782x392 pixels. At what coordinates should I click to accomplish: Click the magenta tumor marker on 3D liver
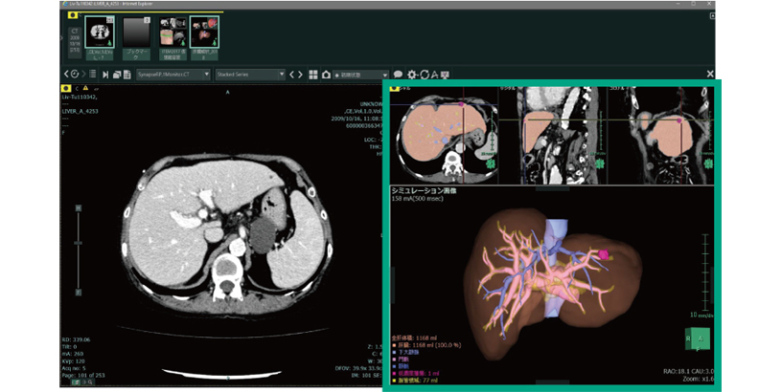click(603, 254)
